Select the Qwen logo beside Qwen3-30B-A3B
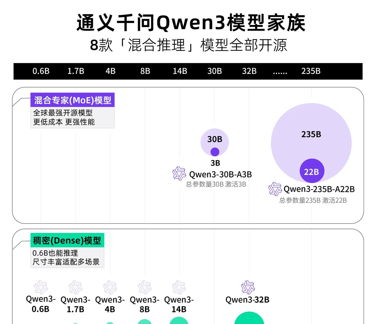The width and height of the screenshot is (375, 324). pyautogui.click(x=179, y=174)
